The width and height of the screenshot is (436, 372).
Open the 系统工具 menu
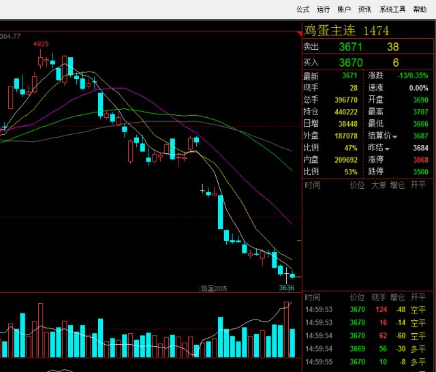coord(392,10)
